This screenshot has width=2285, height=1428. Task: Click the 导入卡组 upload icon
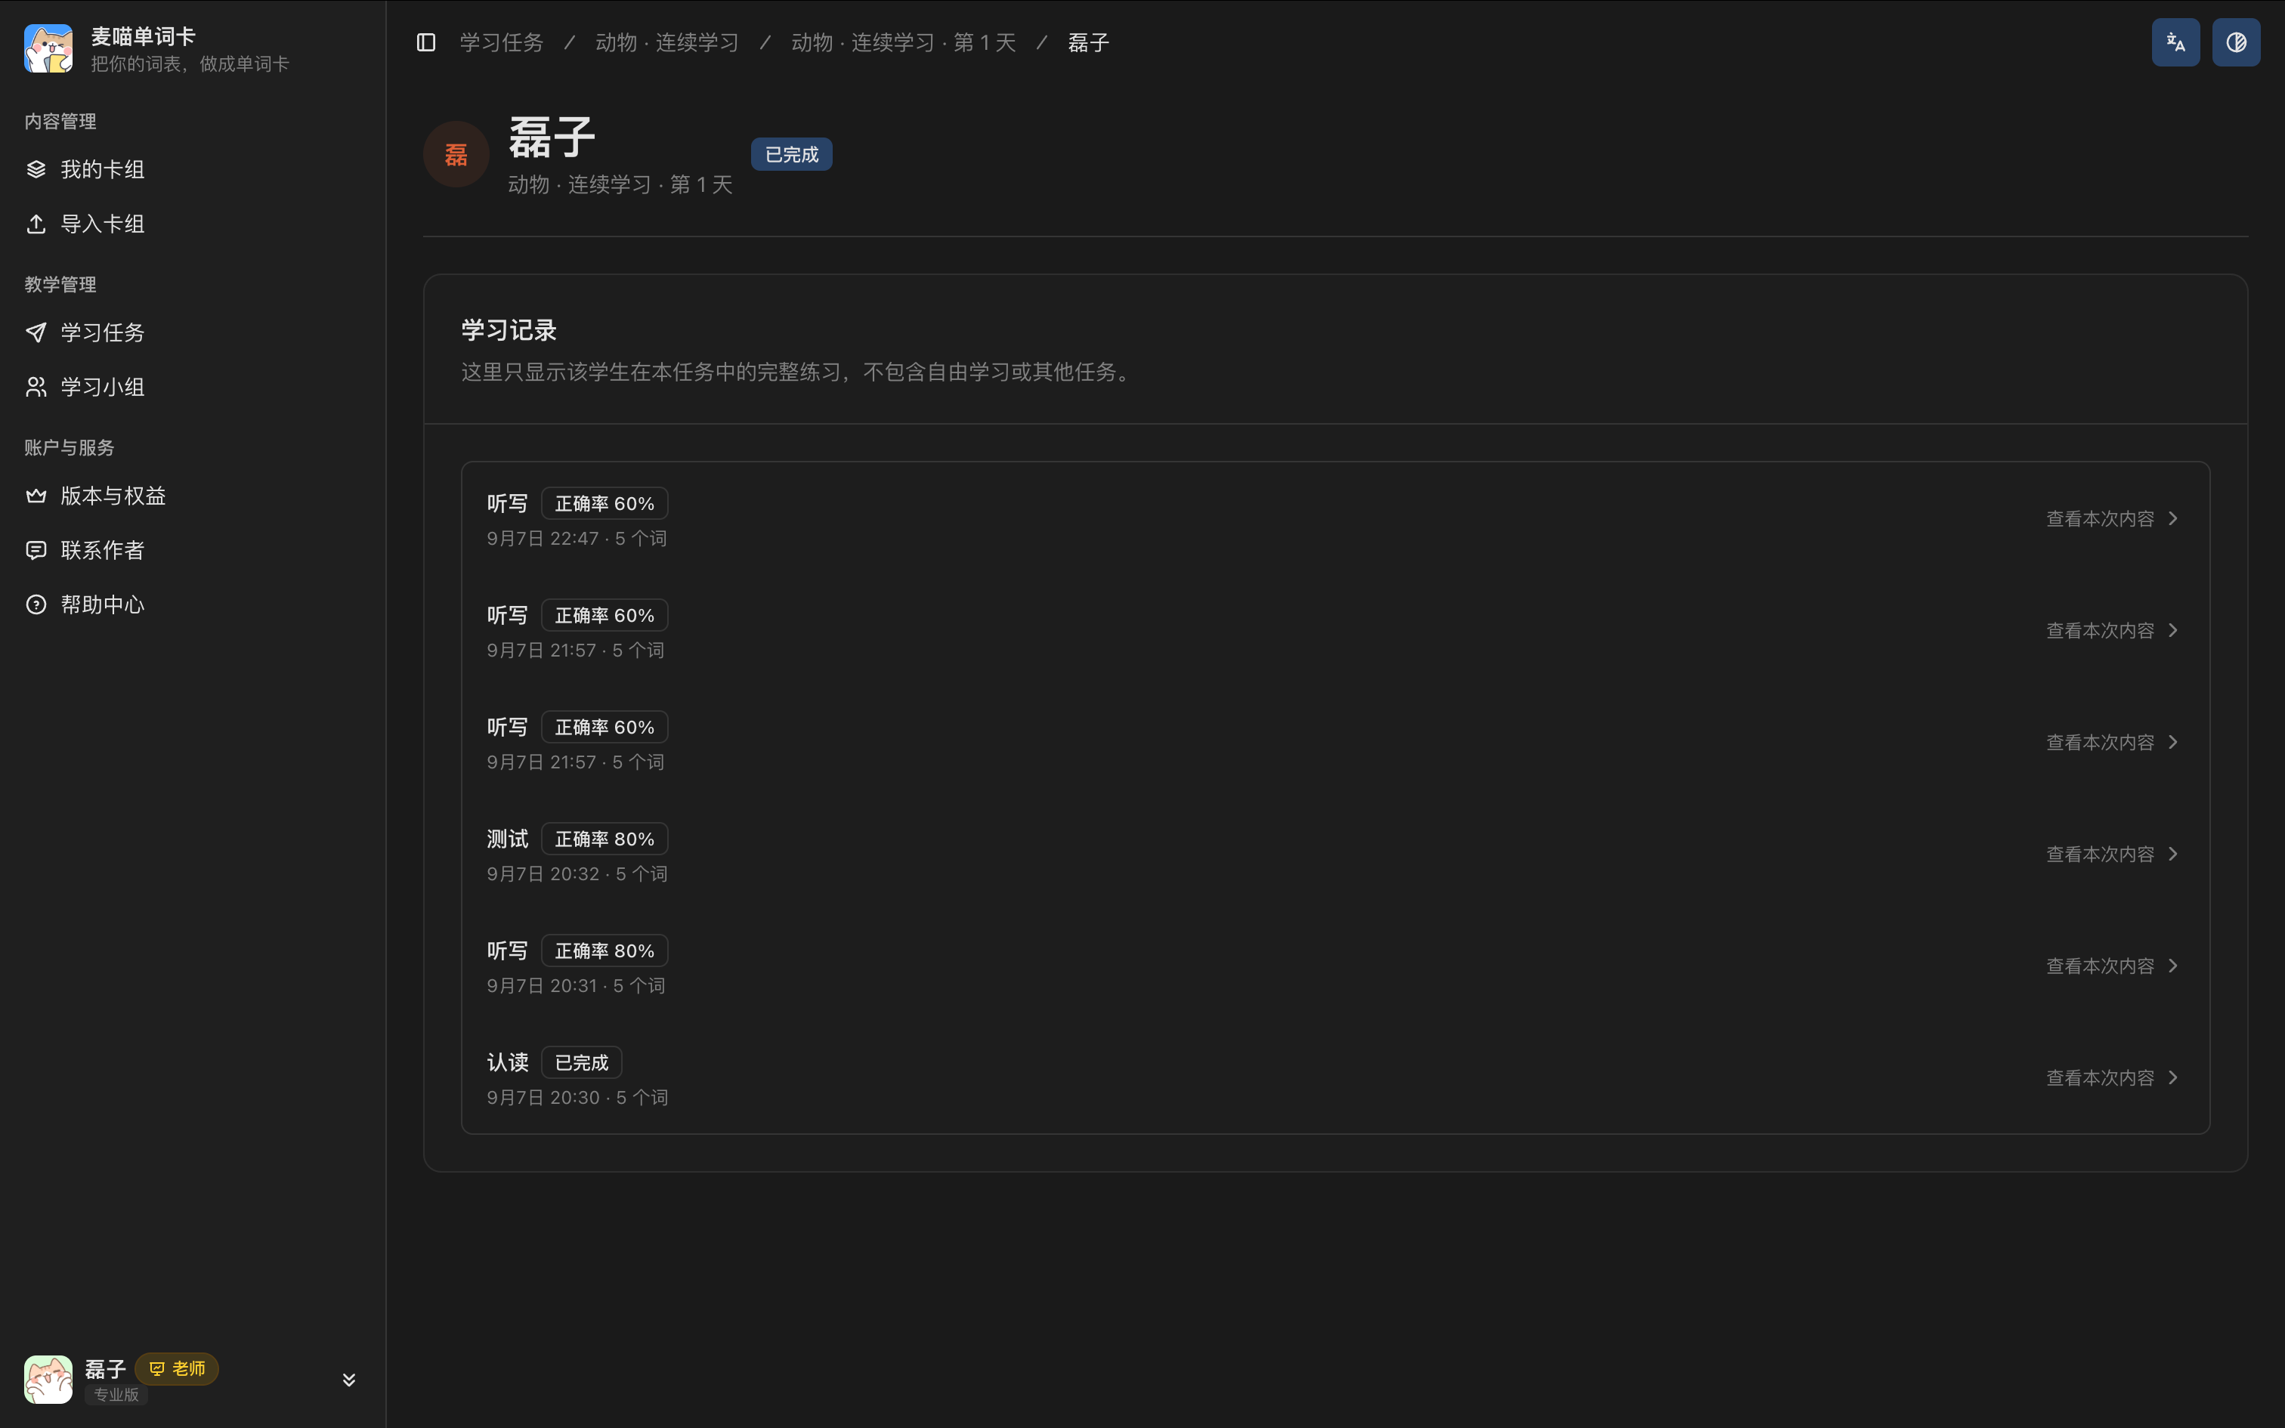click(36, 224)
